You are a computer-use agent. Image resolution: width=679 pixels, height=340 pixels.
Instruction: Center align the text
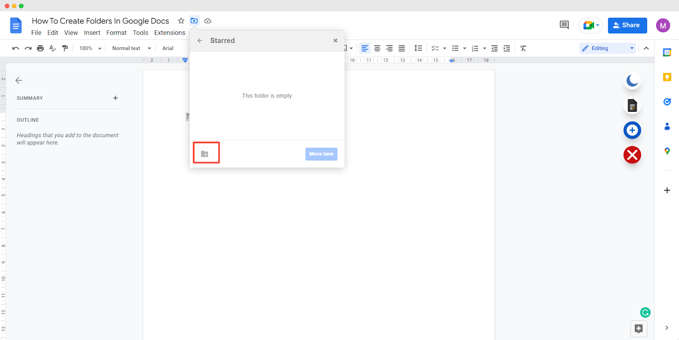pos(377,48)
